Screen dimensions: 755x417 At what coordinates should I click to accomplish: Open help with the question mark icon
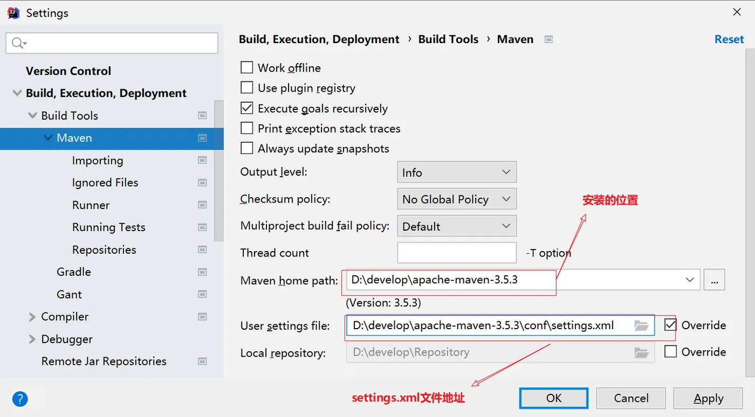tap(20, 399)
